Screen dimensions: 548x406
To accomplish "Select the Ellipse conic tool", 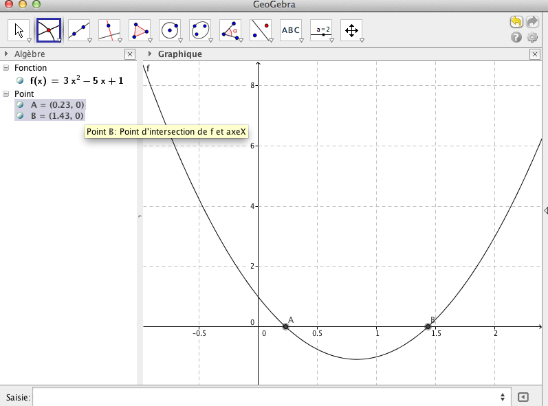I will coord(200,30).
